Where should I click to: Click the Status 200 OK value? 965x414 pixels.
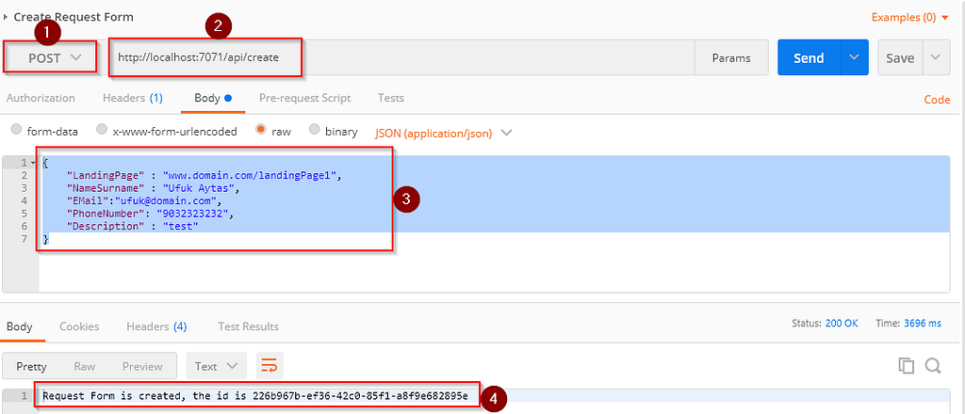tap(842, 323)
